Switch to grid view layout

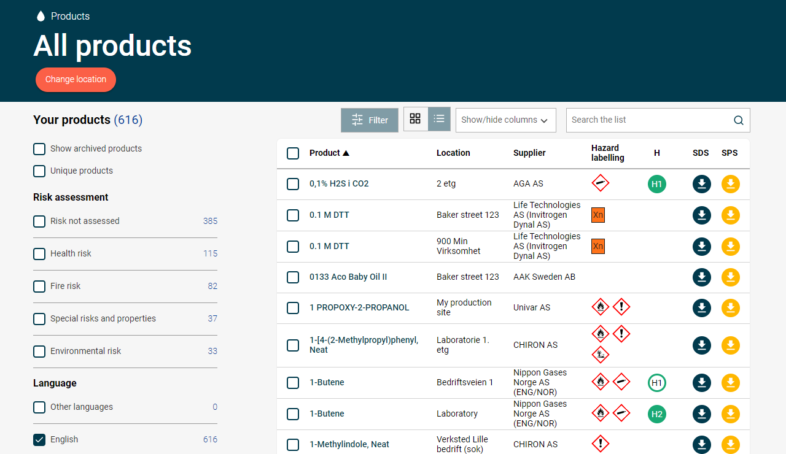[x=415, y=119]
